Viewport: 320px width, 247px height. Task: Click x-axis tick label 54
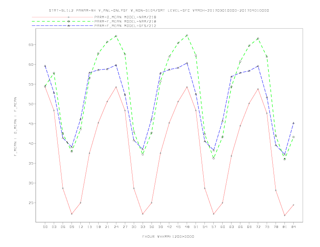tap(205, 227)
